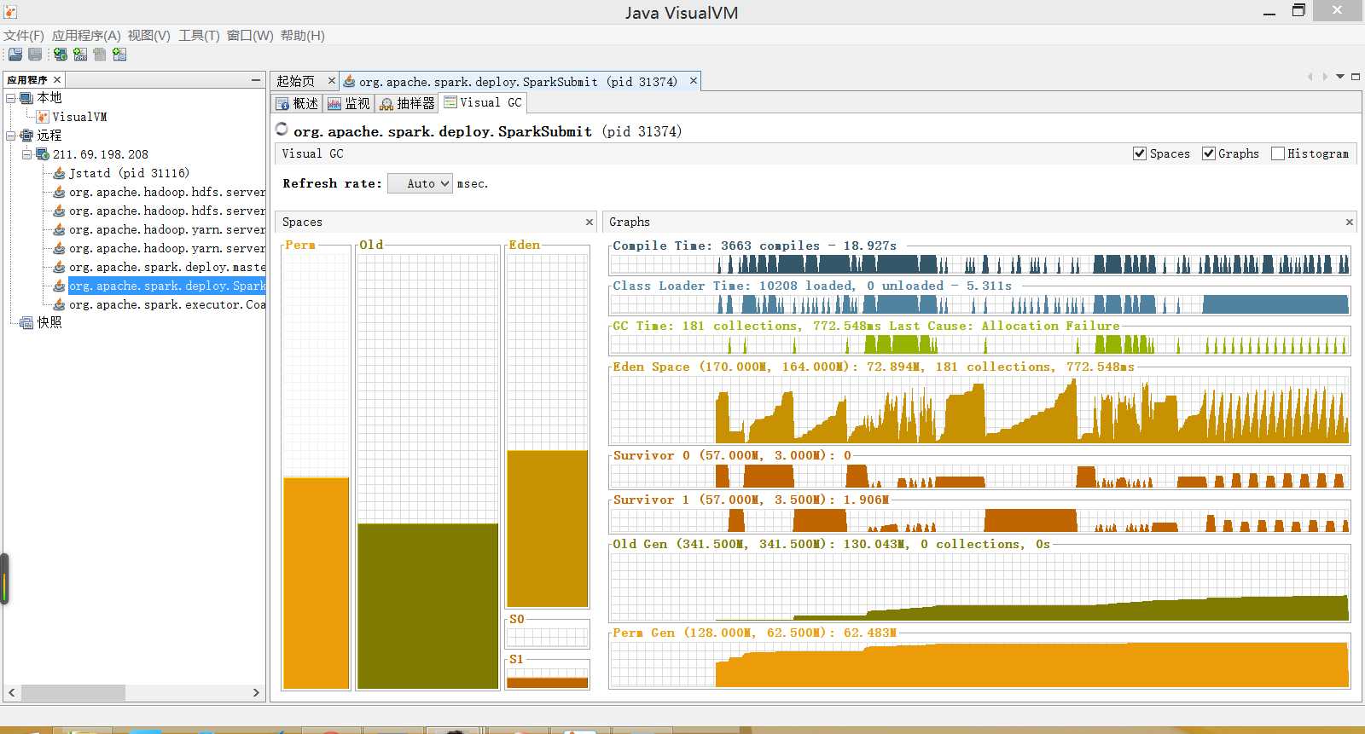The image size is (1365, 734).
Task: Click the 本地 local computer icon
Action: tap(26, 98)
